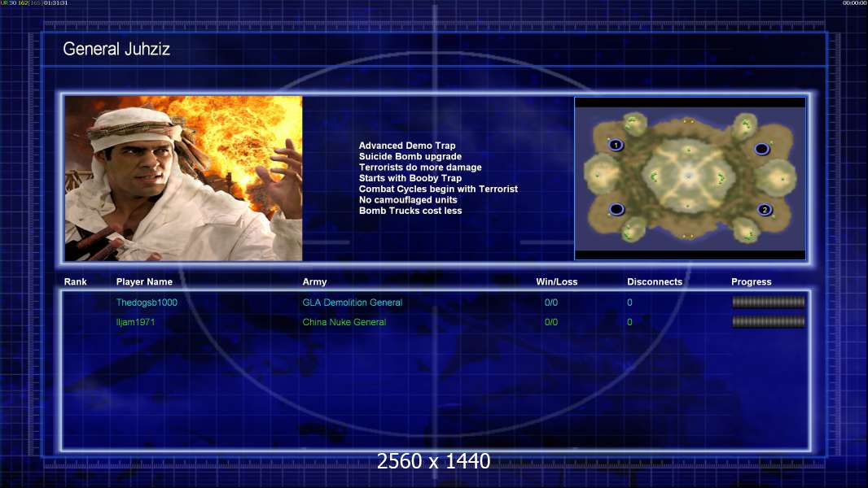Click the map preview thumbnail

690,178
